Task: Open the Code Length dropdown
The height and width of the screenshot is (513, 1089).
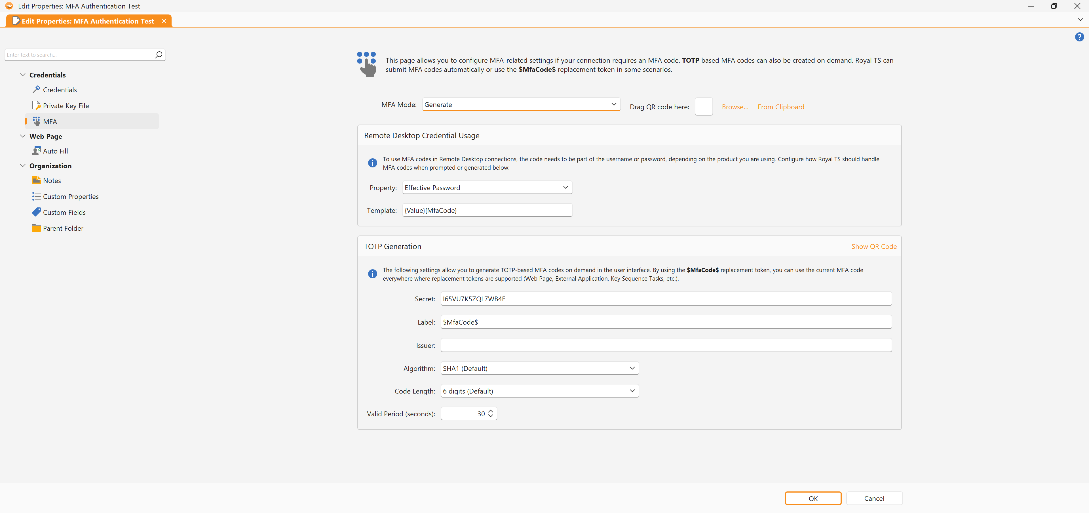Action: (632, 391)
